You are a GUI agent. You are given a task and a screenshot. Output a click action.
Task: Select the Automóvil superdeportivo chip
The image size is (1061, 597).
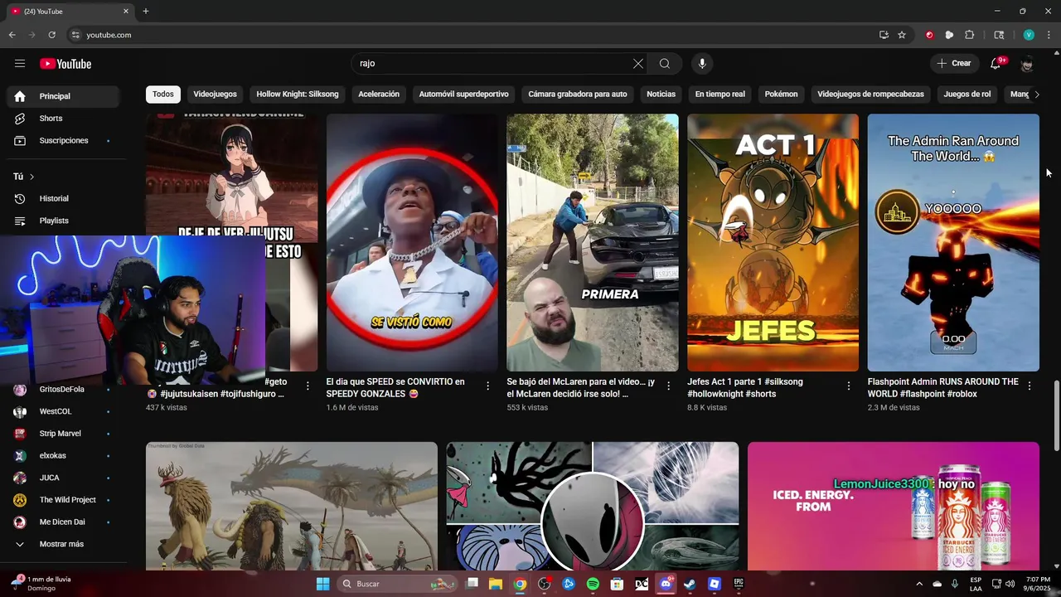(x=463, y=95)
